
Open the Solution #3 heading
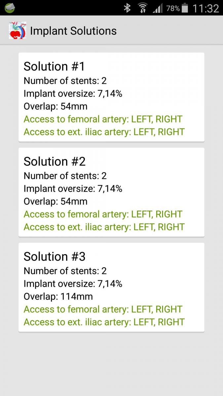click(55, 256)
